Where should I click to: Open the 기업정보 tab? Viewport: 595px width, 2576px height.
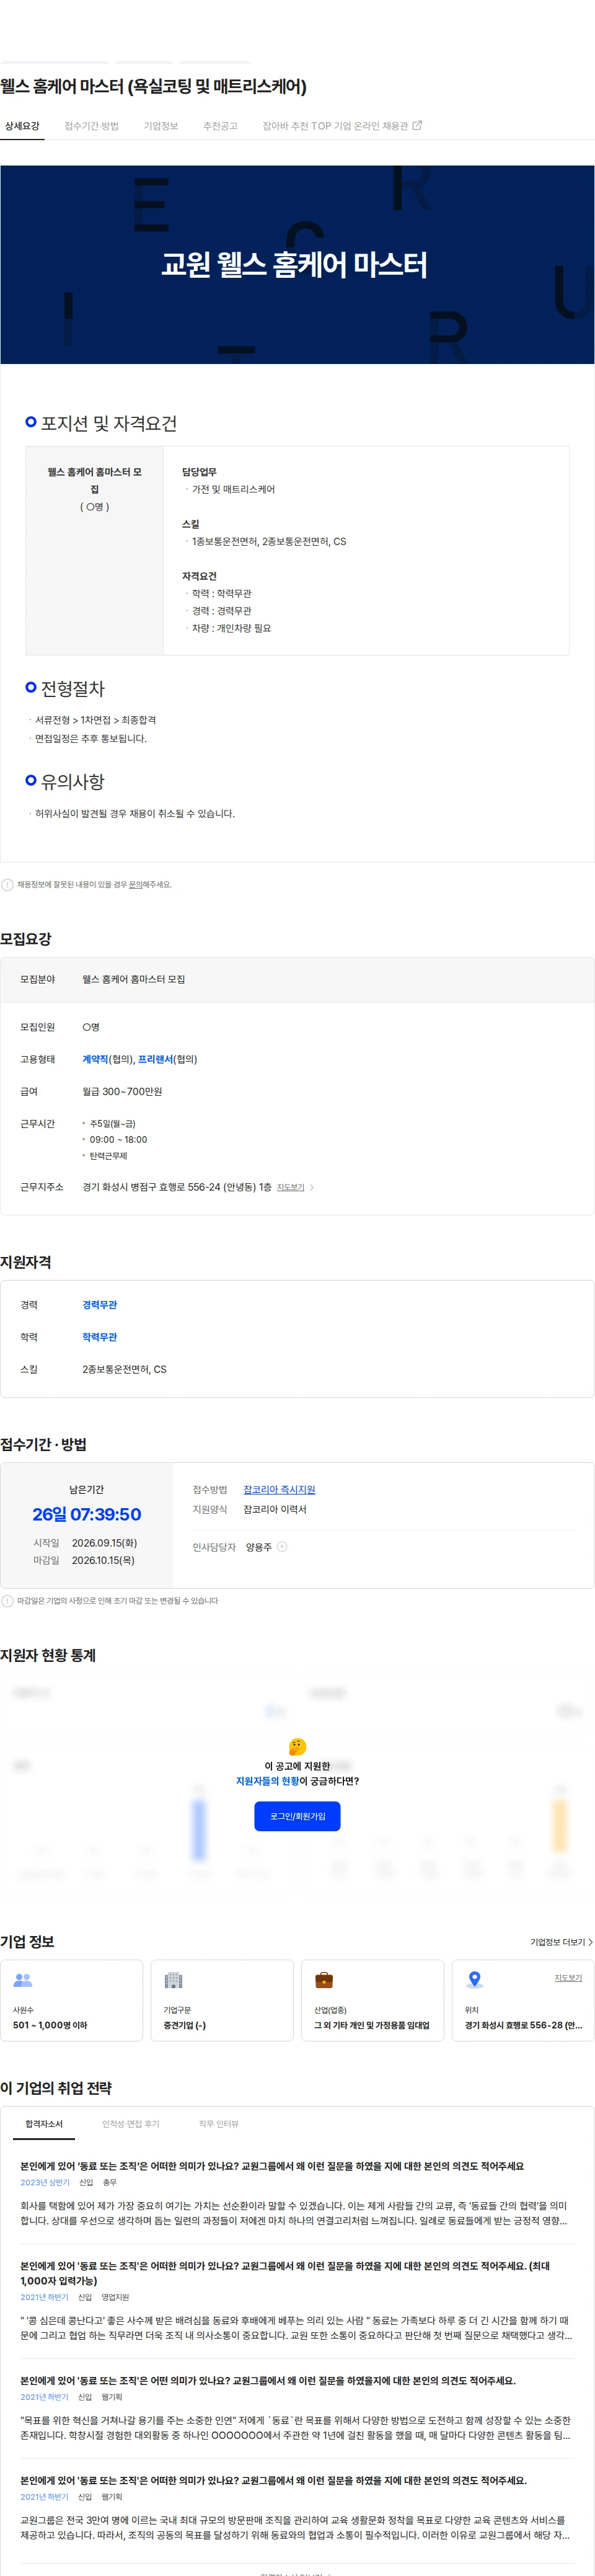point(160,126)
